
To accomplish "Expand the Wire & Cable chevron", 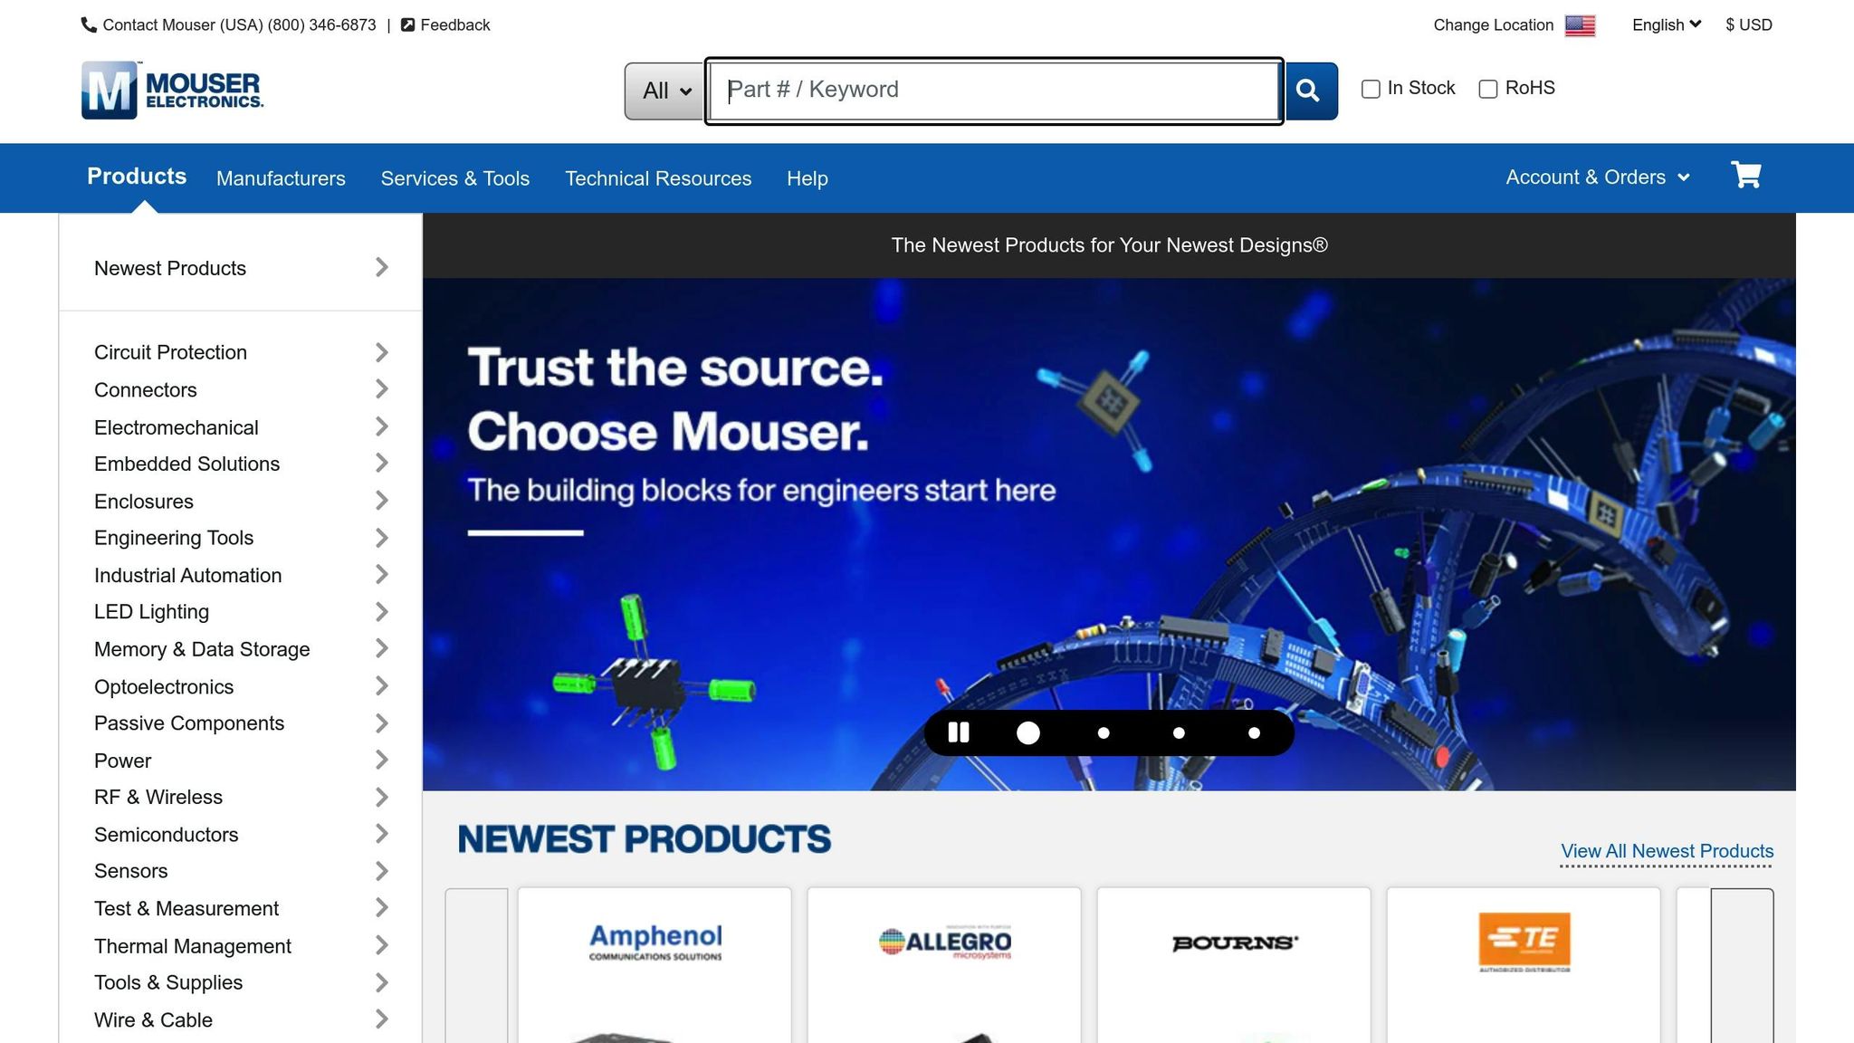I will coord(382,1019).
